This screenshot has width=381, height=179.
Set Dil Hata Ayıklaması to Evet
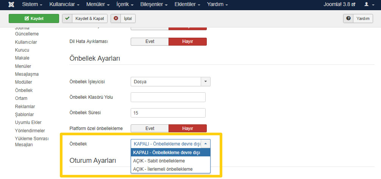click(150, 41)
